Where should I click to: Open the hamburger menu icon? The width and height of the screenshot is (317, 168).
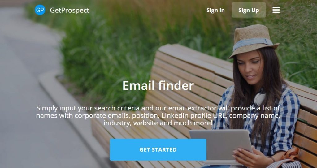(x=276, y=10)
